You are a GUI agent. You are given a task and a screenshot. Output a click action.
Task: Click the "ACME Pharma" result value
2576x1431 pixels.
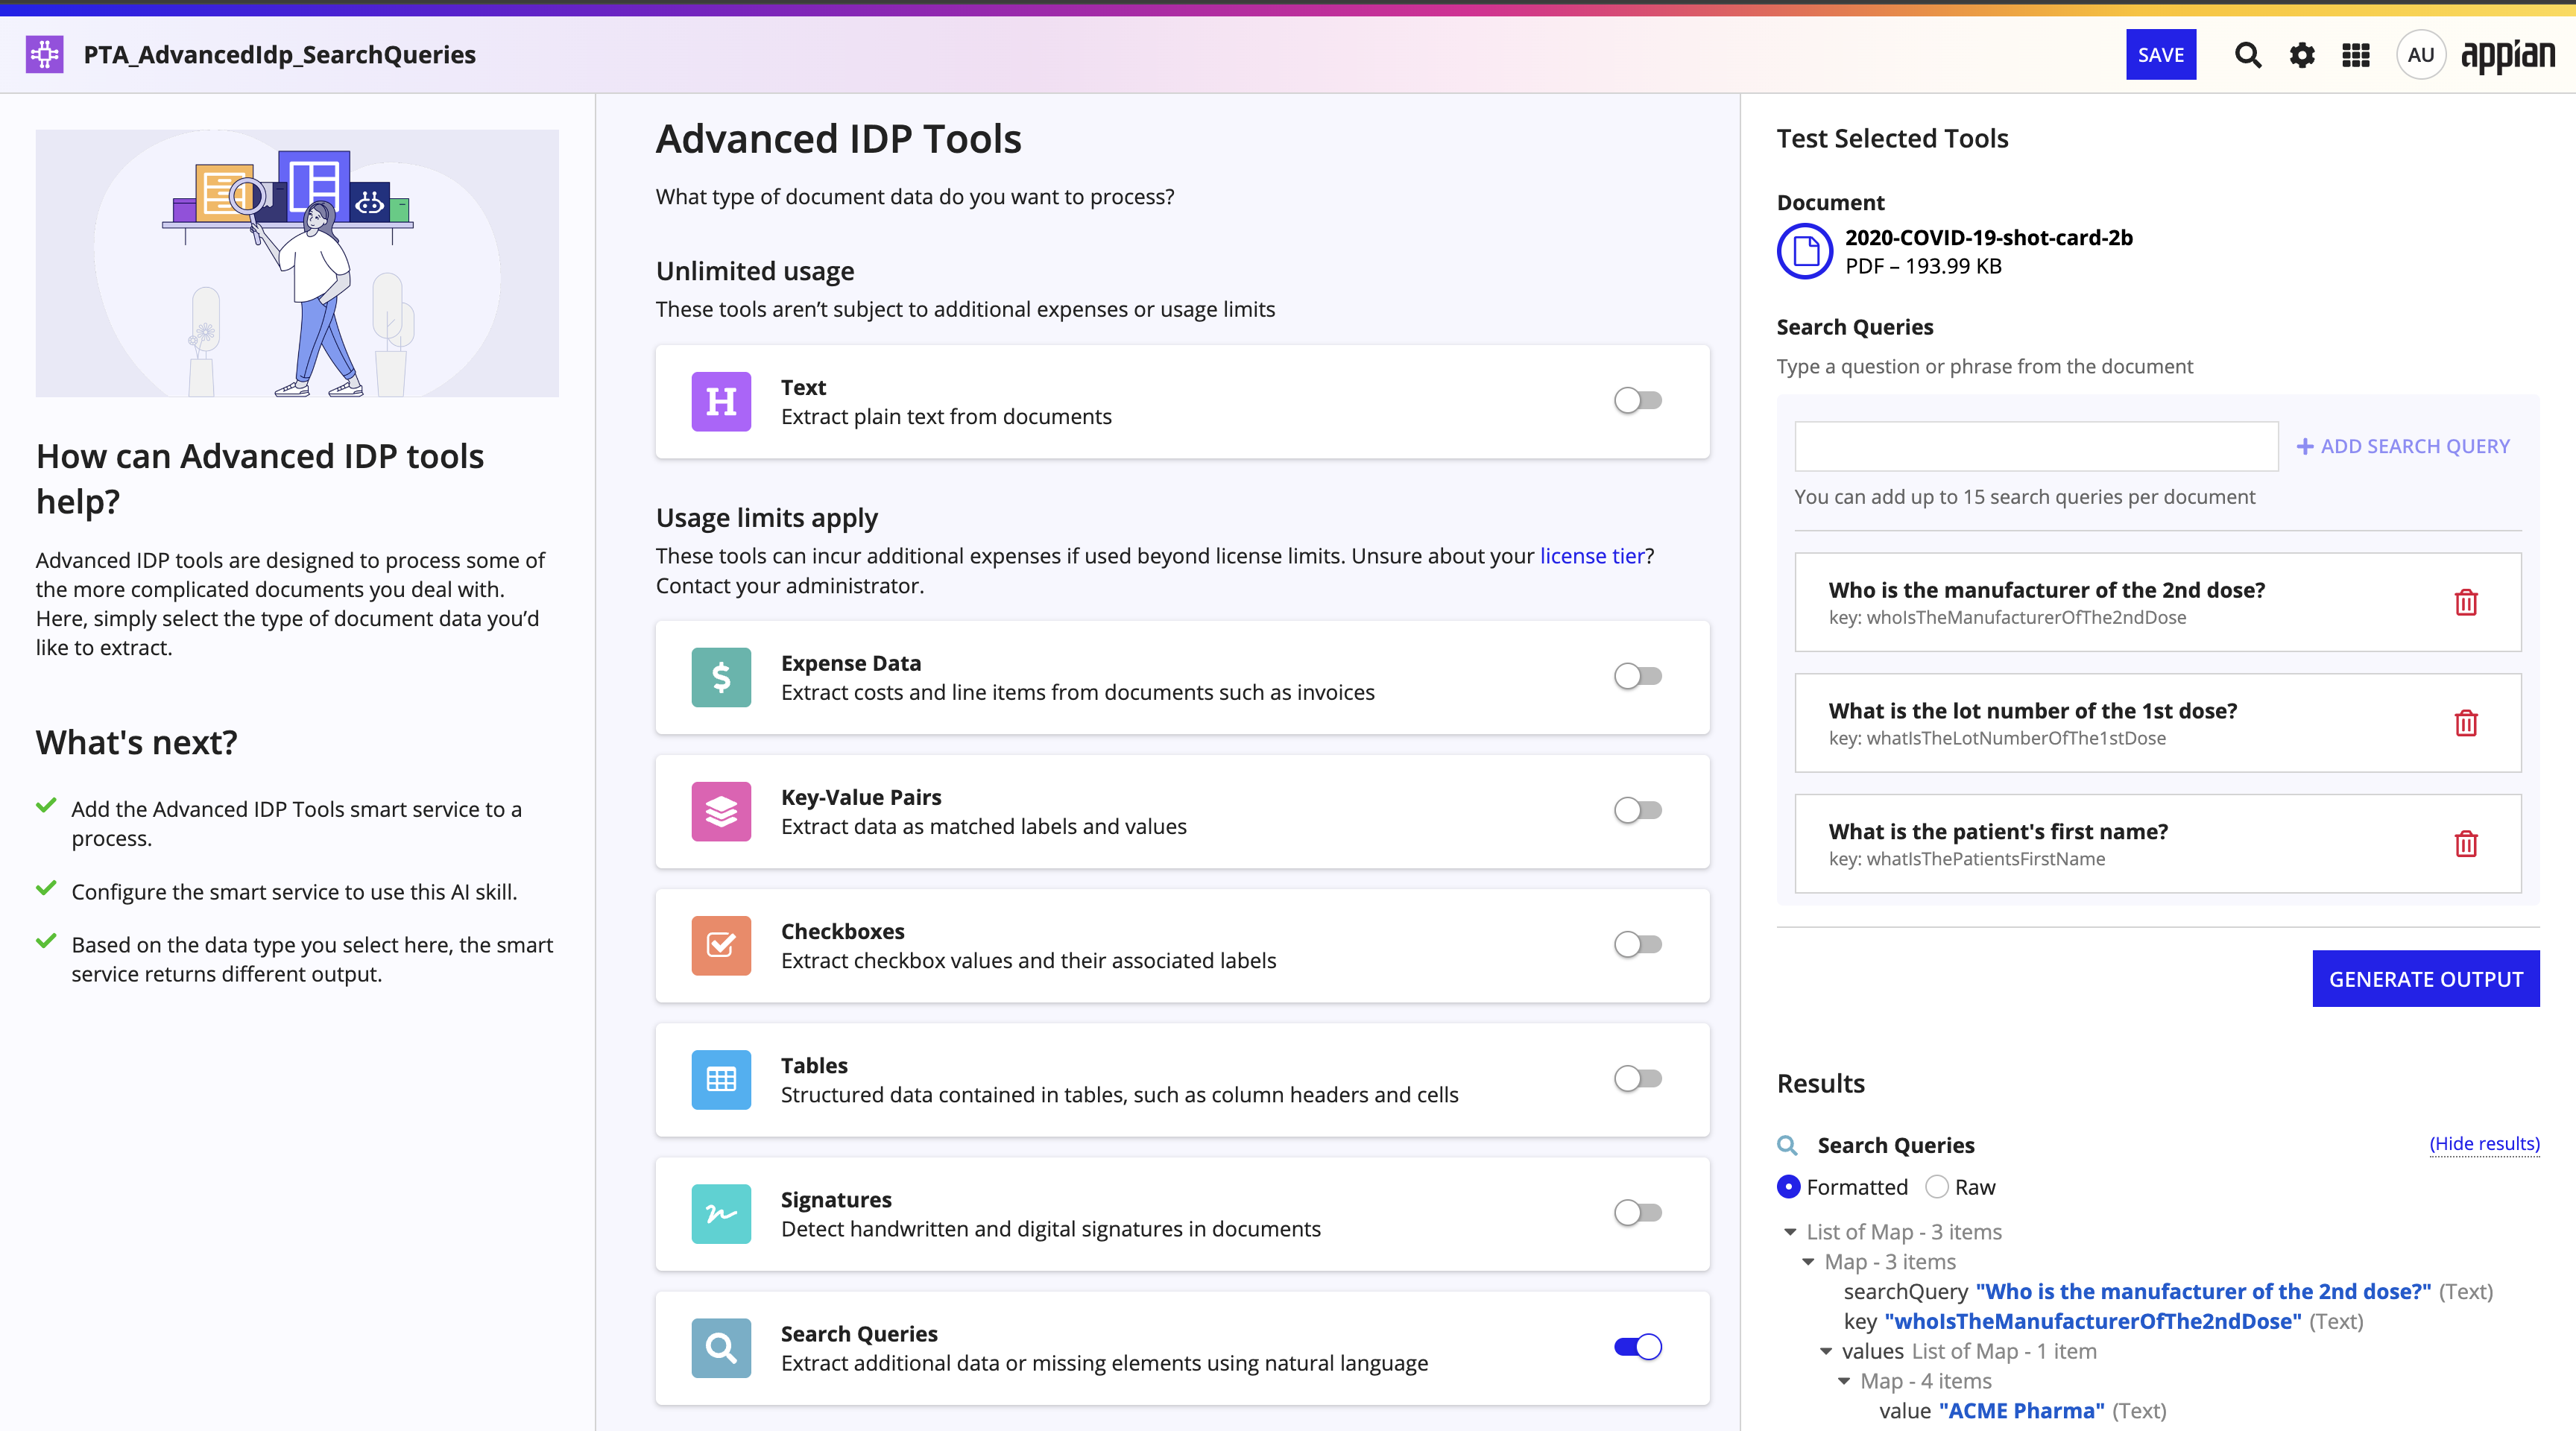[x=2021, y=1411]
